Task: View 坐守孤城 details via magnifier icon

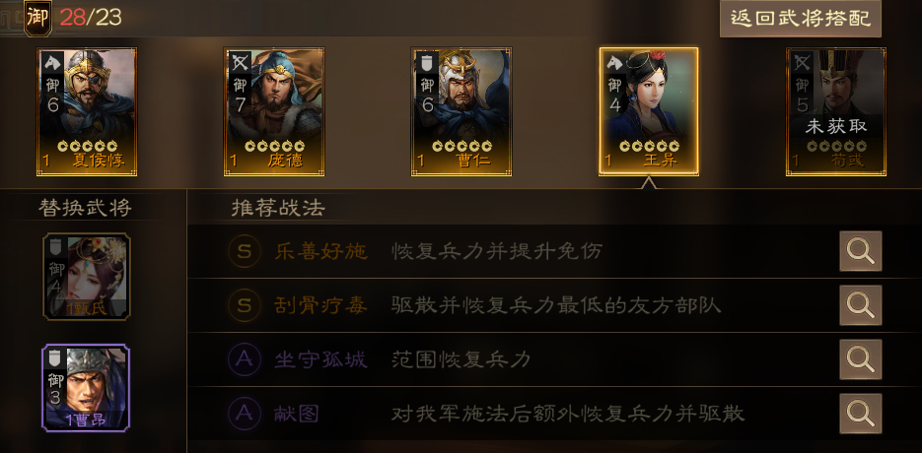Action: point(860,359)
